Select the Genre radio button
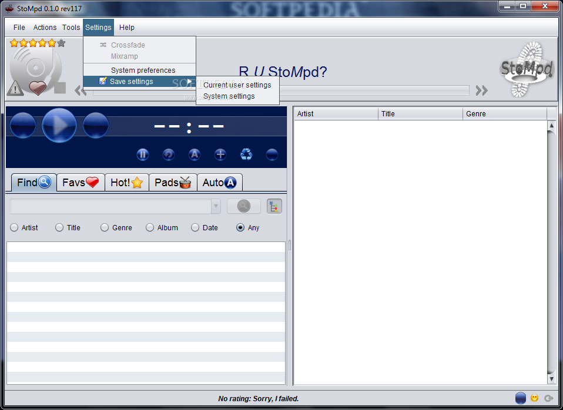563x410 pixels. tap(105, 228)
